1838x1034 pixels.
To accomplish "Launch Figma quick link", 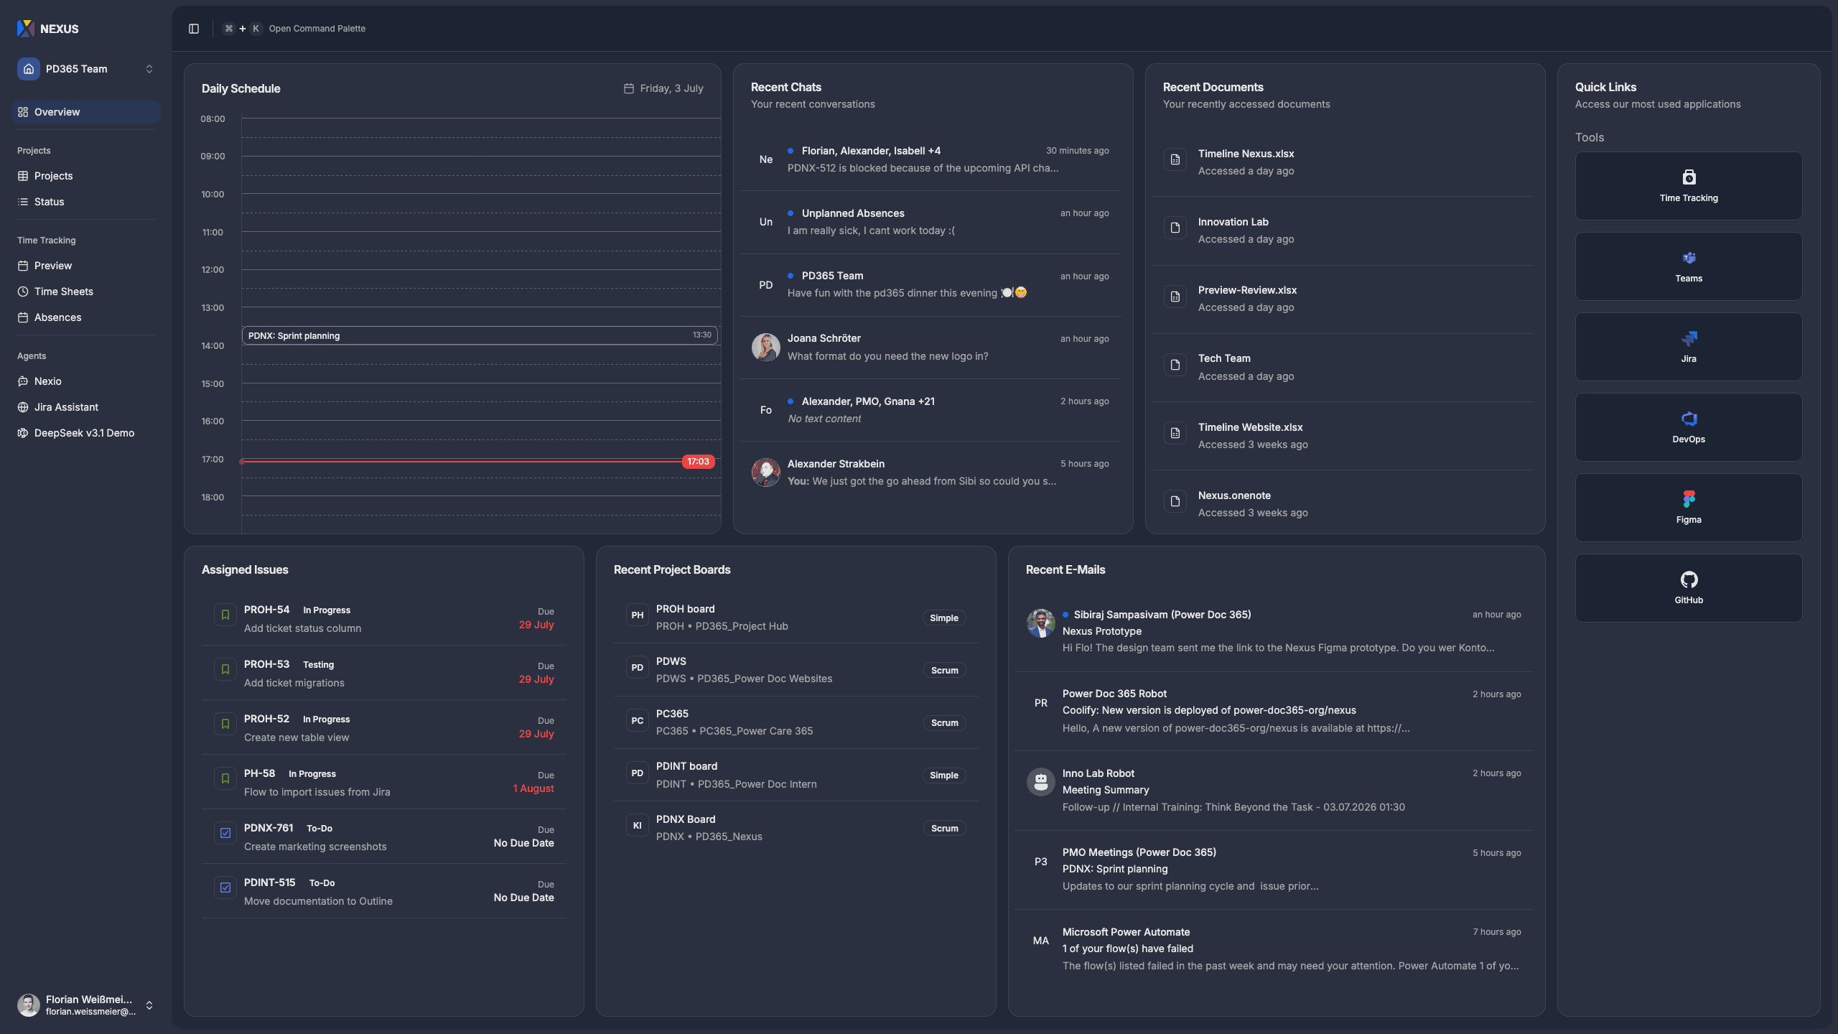I will click(x=1688, y=508).
